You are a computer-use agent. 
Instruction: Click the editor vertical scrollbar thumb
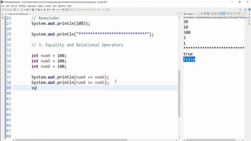click(x=179, y=94)
